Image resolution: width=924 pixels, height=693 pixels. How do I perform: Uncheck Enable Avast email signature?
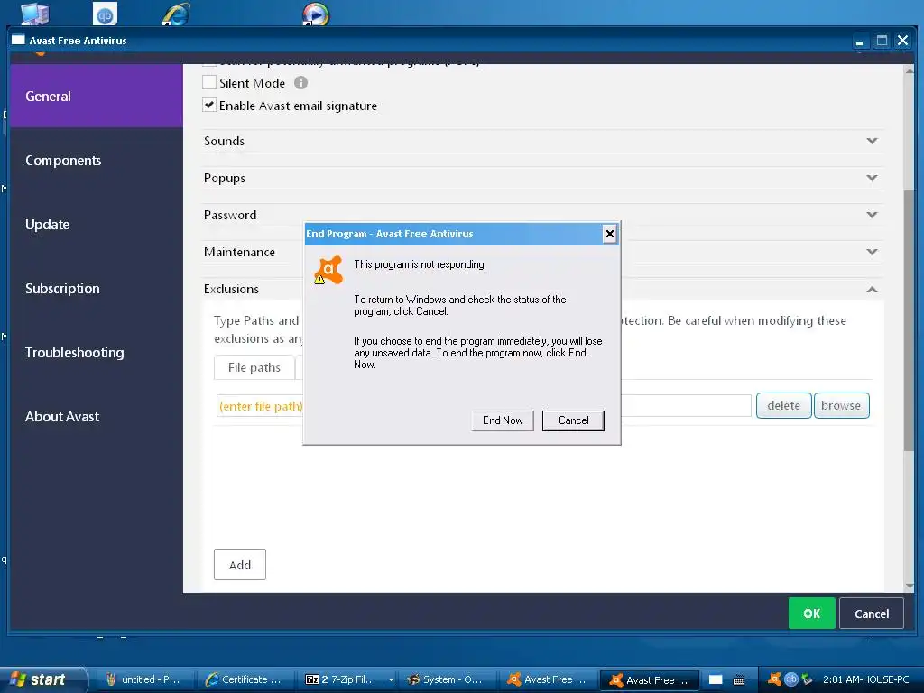(x=208, y=106)
